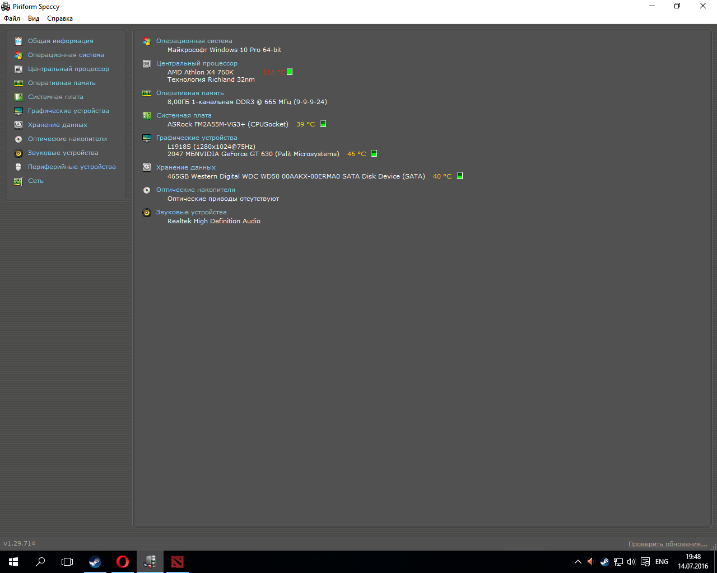Select Сеть in the sidebar
This screenshot has width=717, height=573.
[x=36, y=181]
